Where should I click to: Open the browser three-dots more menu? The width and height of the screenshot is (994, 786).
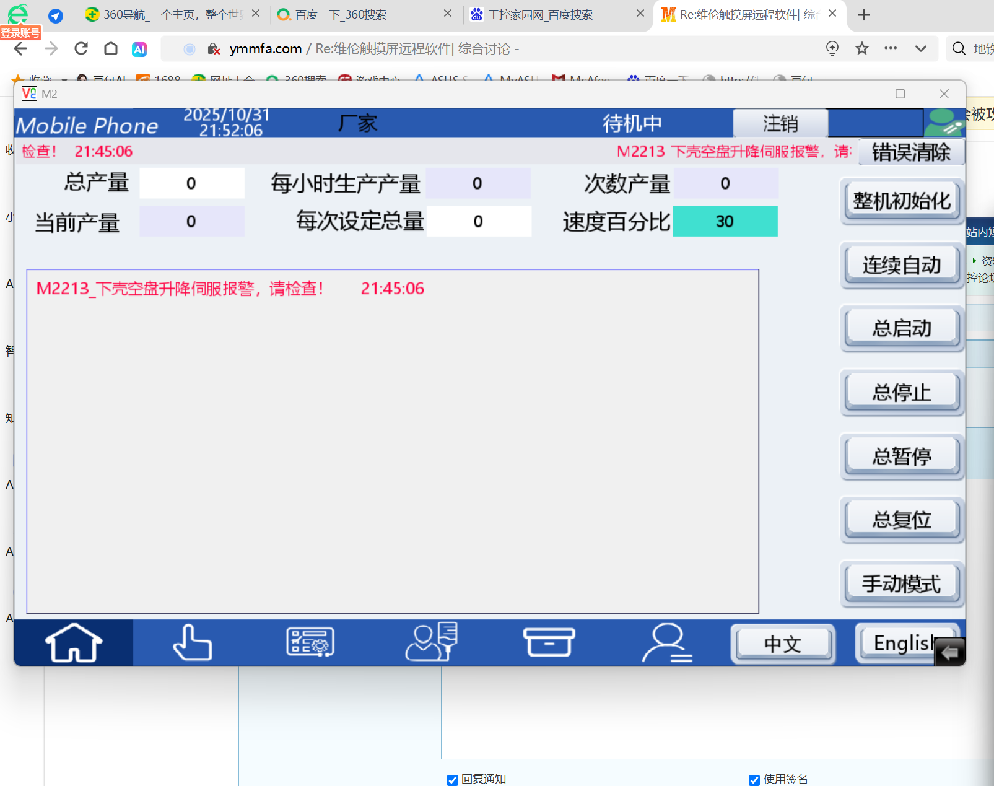[x=891, y=49]
